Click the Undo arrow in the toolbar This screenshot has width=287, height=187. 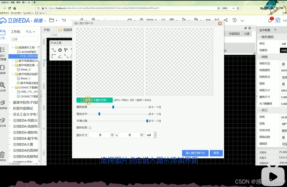64,20
